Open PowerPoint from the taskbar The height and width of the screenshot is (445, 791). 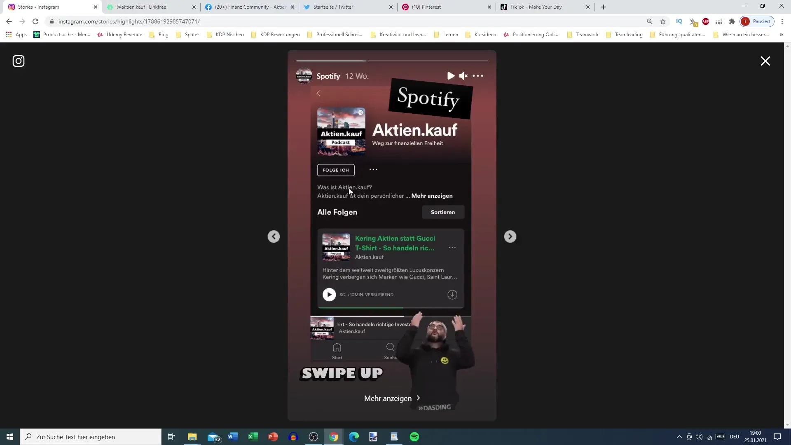[273, 437]
